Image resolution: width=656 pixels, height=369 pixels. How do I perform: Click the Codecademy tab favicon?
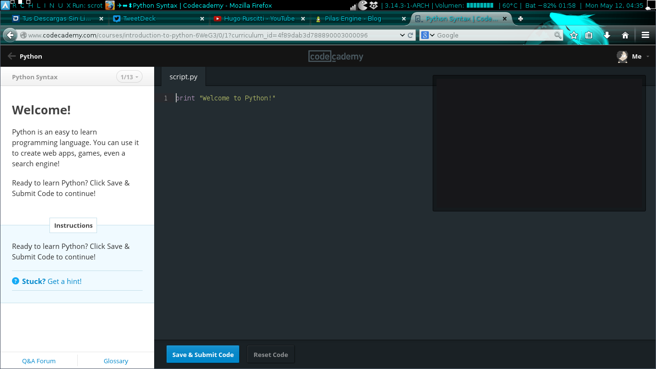click(x=419, y=19)
